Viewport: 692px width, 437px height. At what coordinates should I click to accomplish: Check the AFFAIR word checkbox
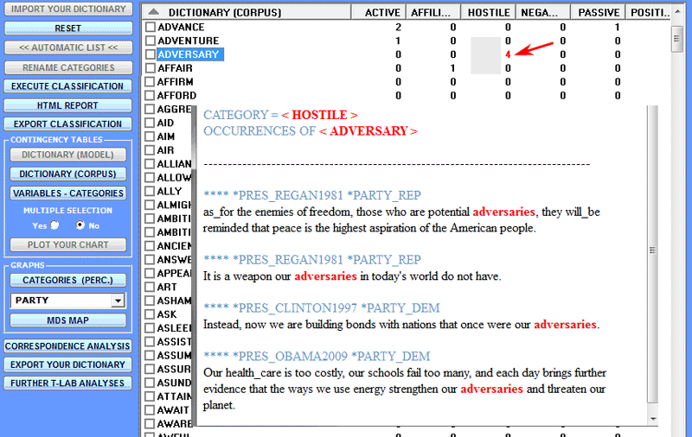pos(151,68)
